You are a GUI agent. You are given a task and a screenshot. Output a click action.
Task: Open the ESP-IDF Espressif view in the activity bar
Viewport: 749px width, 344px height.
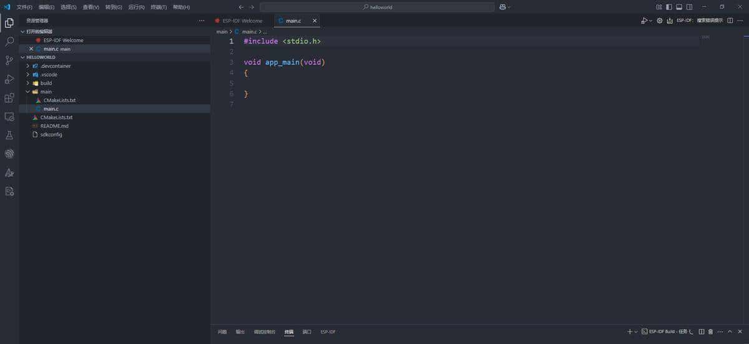click(9, 154)
